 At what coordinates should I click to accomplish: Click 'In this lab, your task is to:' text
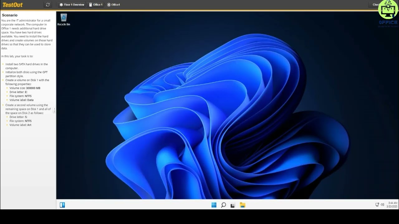pos(17,56)
